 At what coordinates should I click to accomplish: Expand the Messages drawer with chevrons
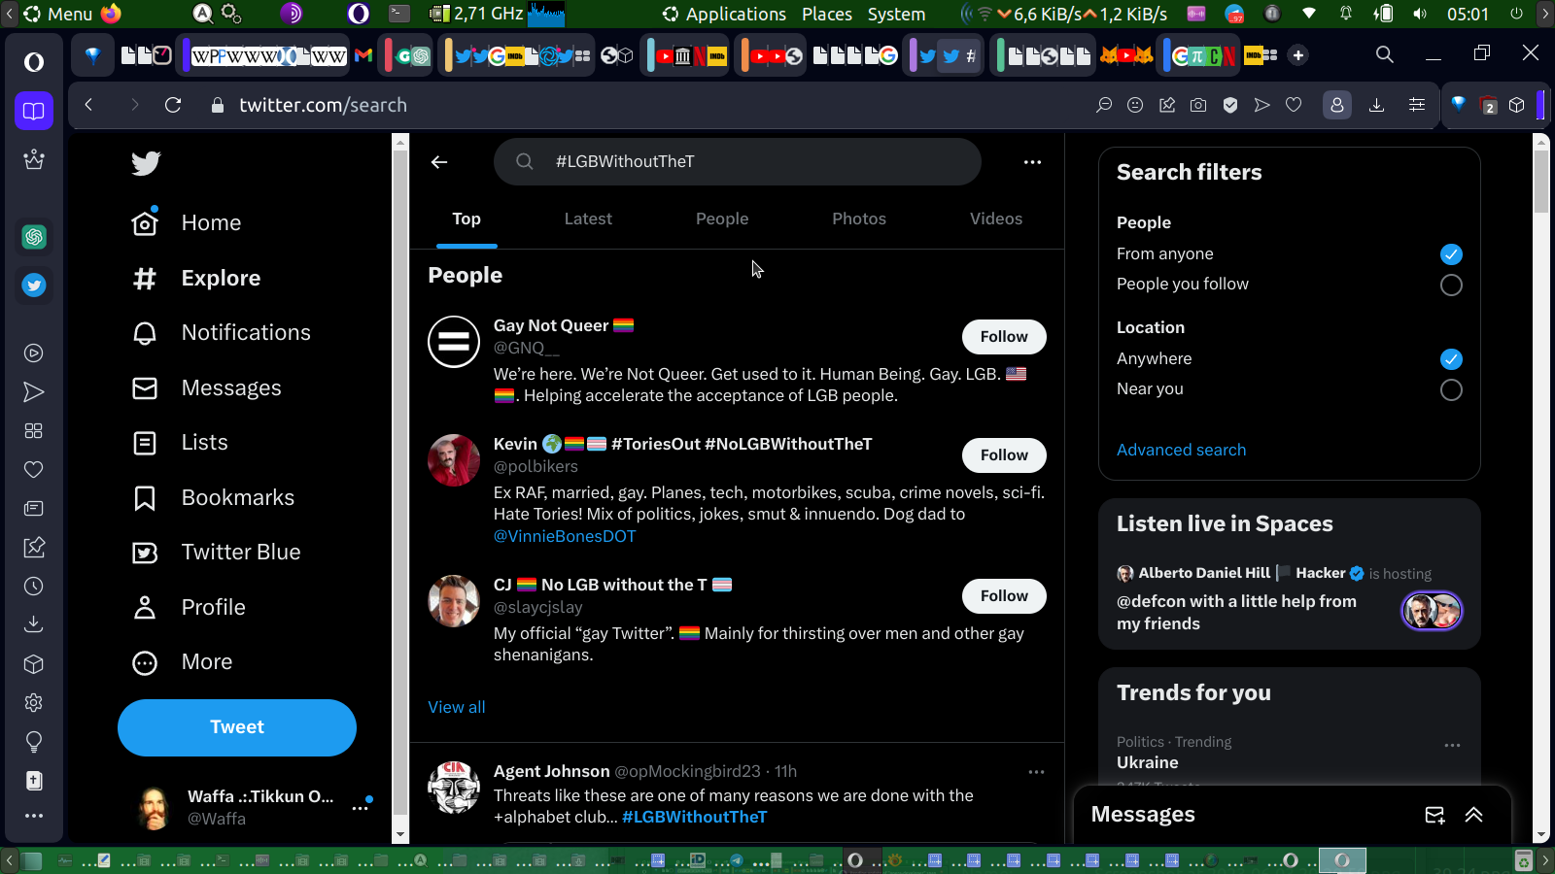pyautogui.click(x=1474, y=815)
